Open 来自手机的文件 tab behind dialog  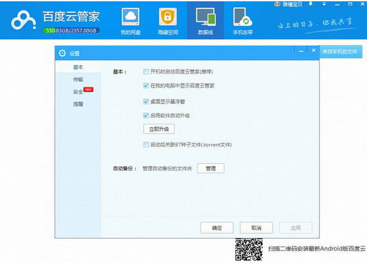point(341,52)
